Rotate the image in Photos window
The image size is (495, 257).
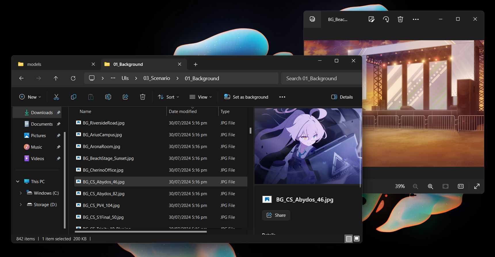point(386,19)
